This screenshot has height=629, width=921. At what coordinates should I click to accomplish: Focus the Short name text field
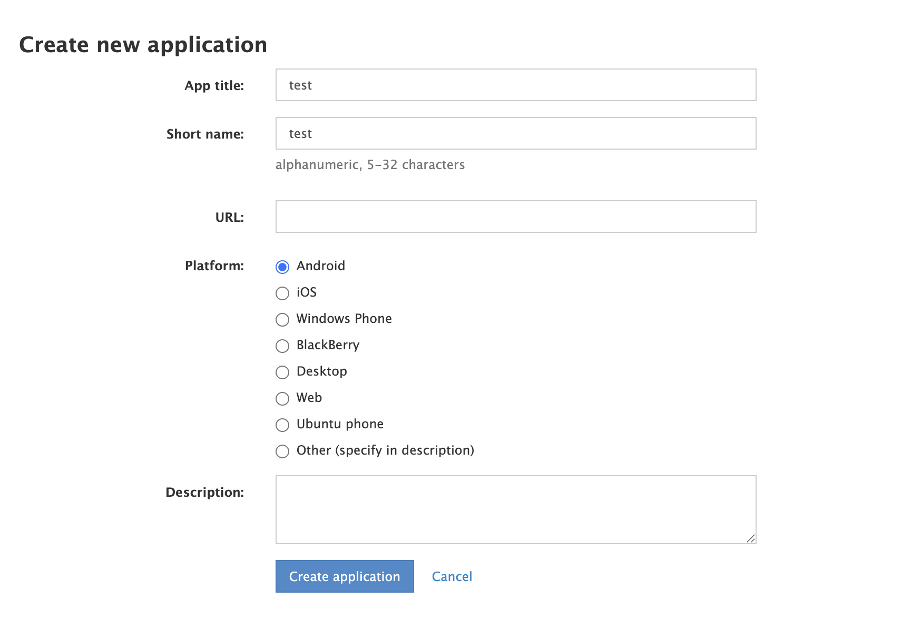[515, 133]
